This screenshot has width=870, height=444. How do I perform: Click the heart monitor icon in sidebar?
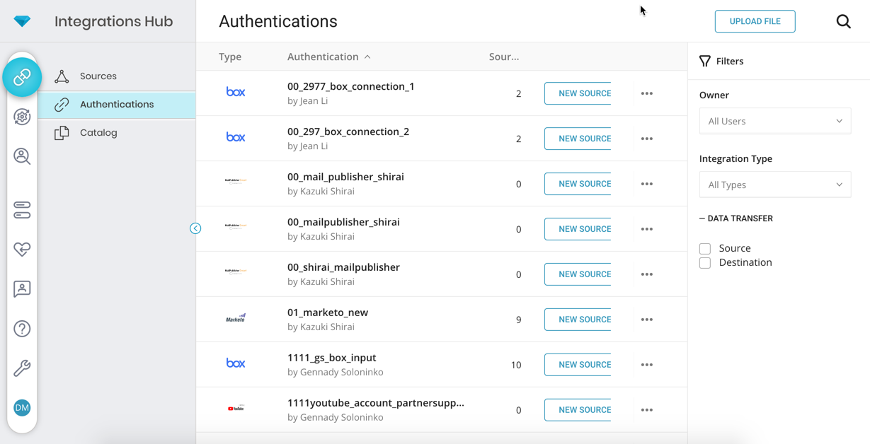22,250
